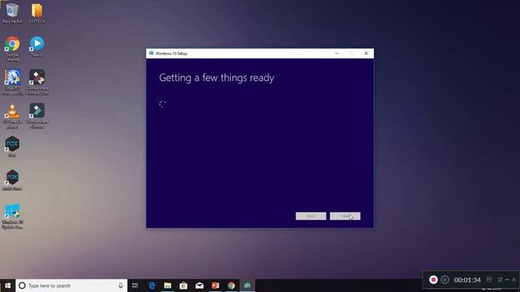Screen dimensions: 520x292
Task: Switch to Chrome on the taskbar
Action: [231, 286]
